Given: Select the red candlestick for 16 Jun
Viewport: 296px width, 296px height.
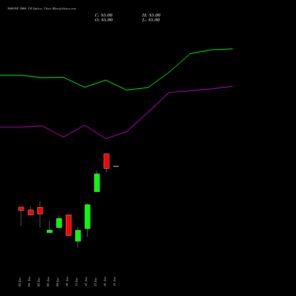Looking at the screenshot, I should tap(107, 161).
